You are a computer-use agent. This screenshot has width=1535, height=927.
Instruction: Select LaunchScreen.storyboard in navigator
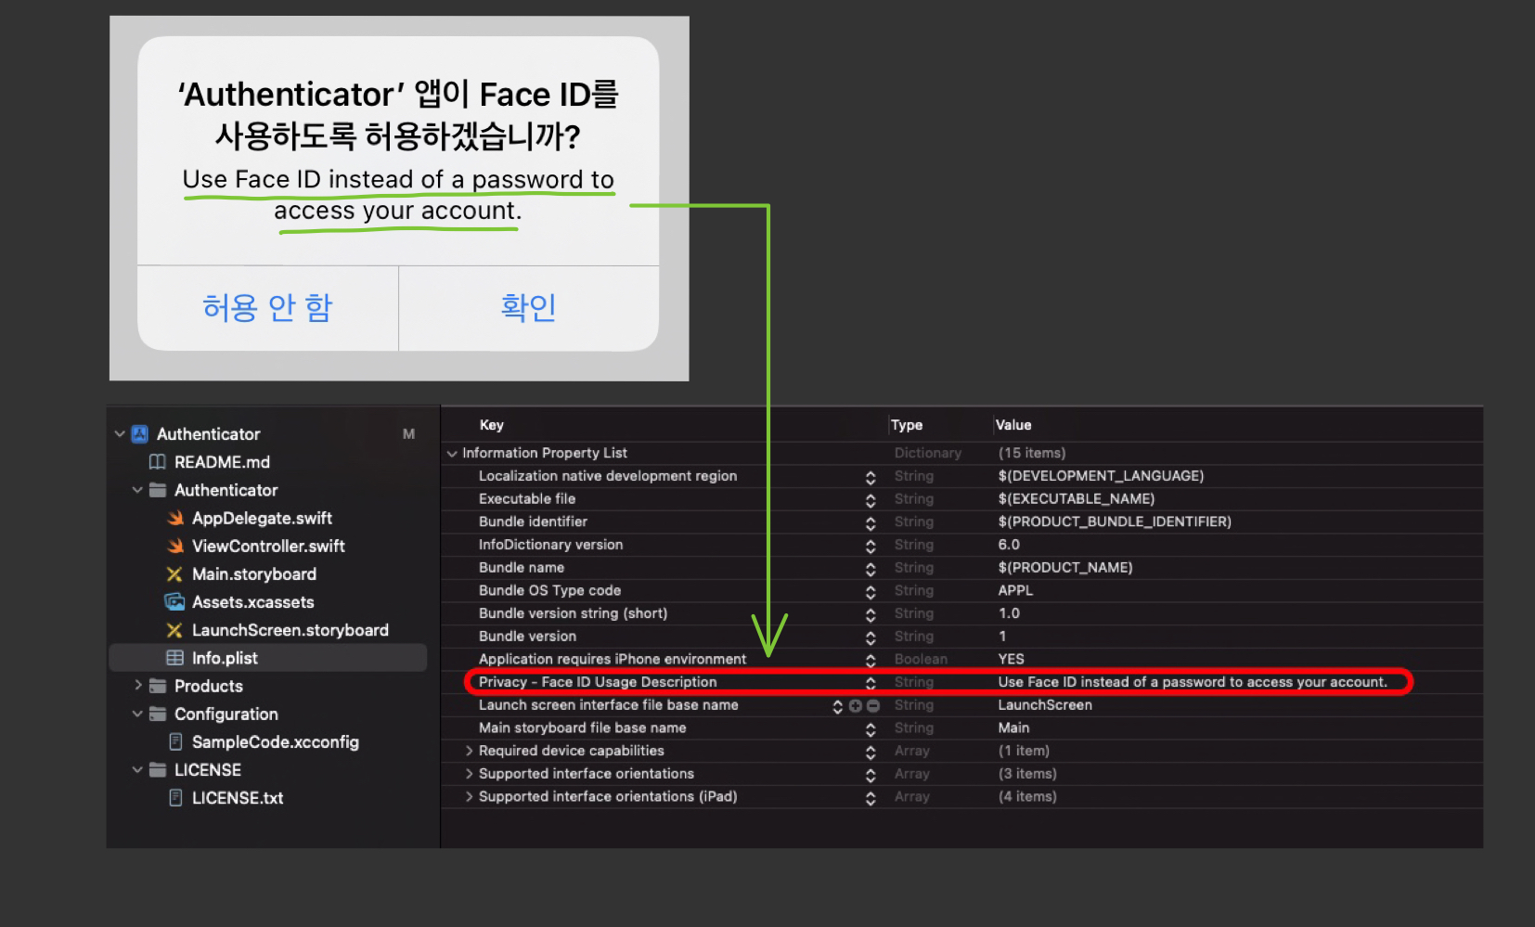click(290, 630)
